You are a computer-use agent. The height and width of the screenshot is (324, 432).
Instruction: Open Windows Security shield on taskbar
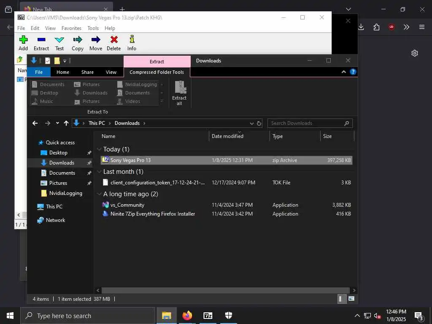228,316
